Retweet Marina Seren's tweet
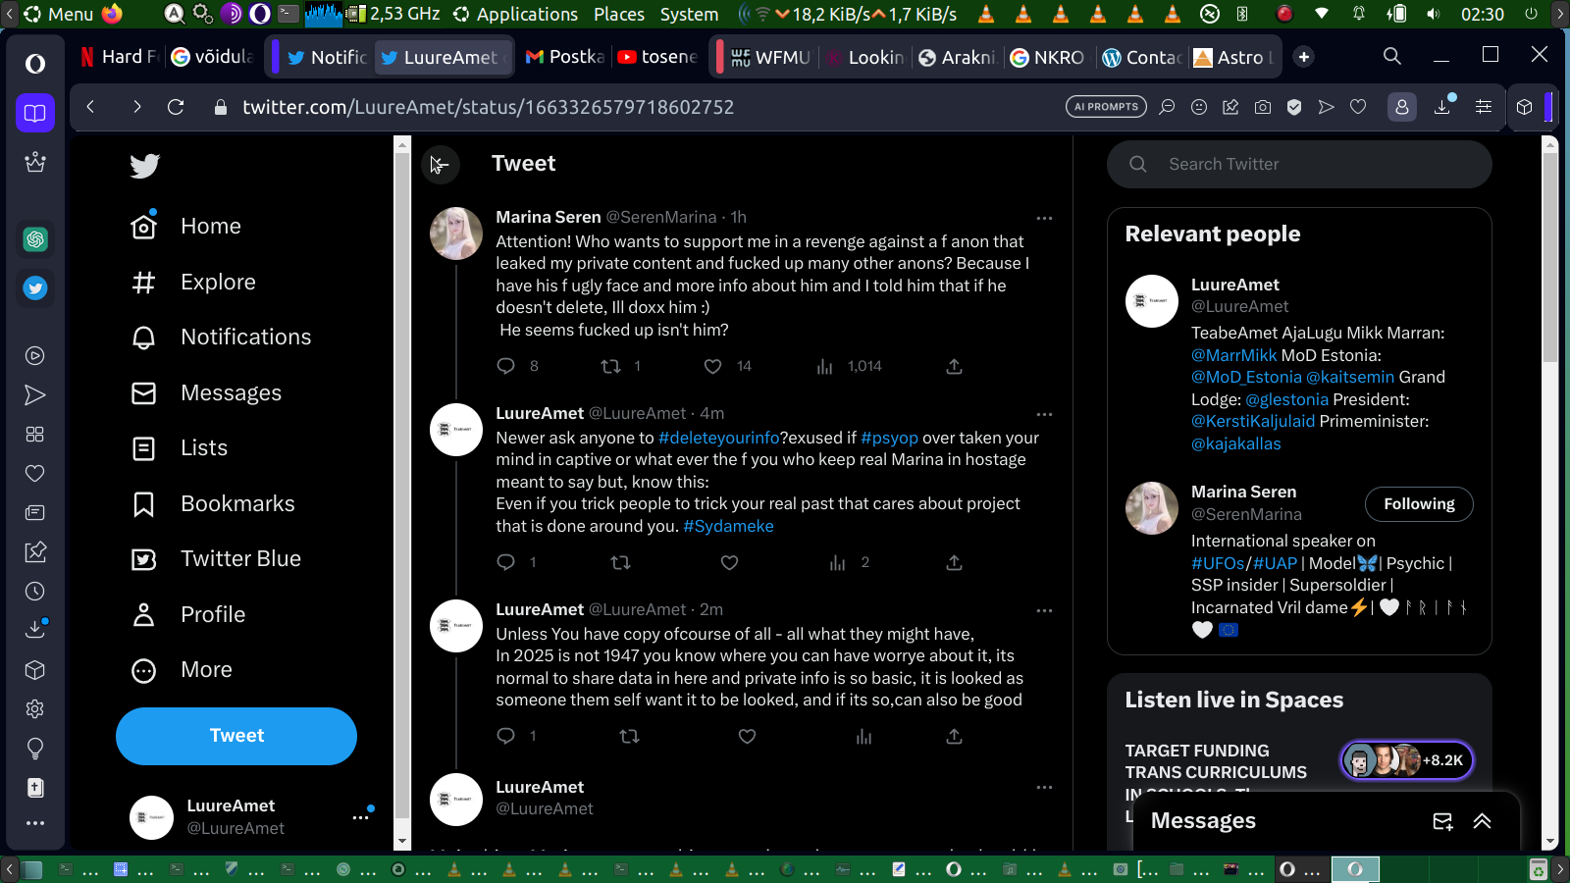 tap(610, 366)
